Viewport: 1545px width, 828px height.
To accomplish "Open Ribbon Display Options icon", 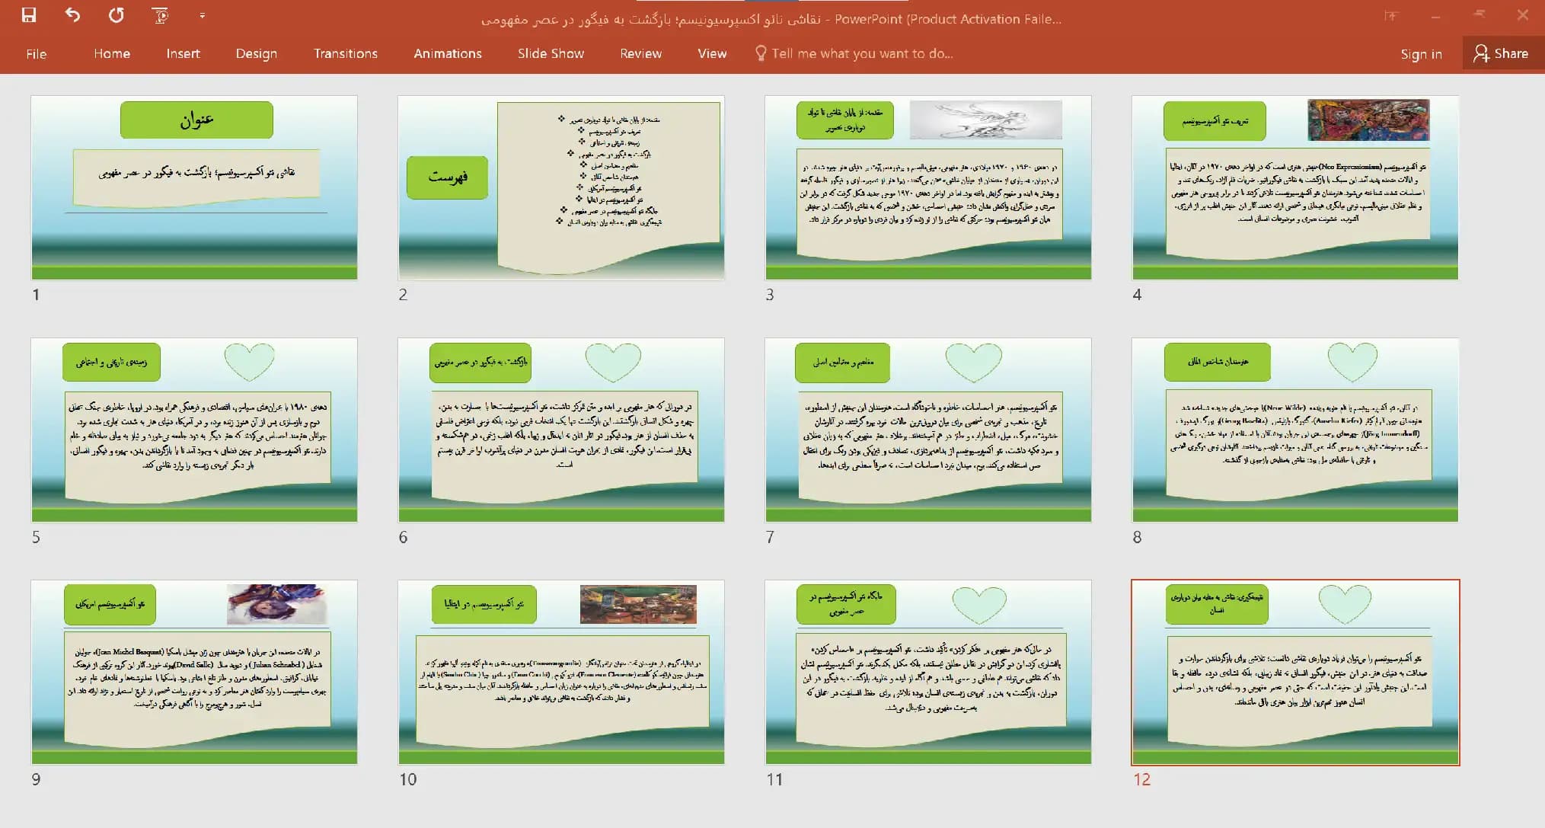I will 1391,15.
